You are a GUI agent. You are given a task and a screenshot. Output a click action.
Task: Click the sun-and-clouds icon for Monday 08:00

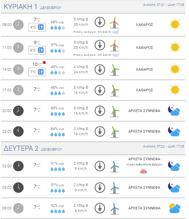click(x=174, y=208)
